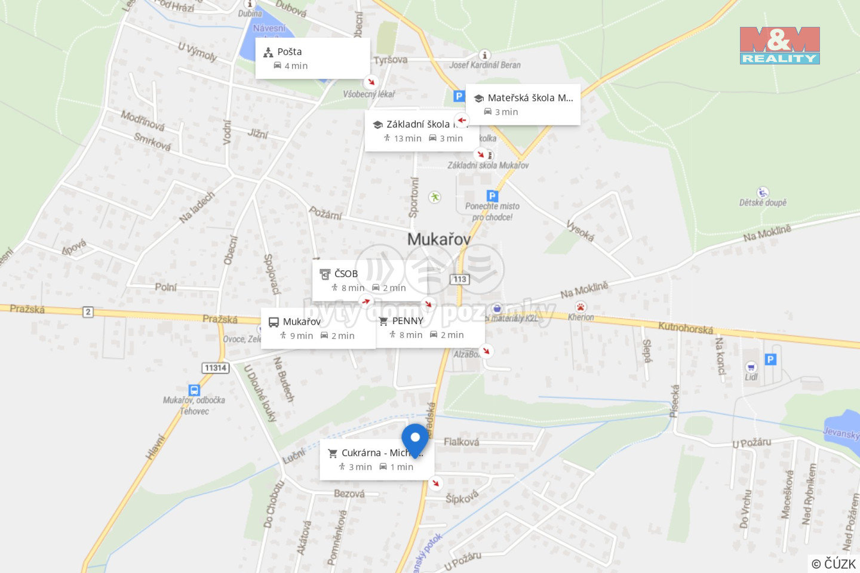This screenshot has height=573, width=860.
Task: Click the blue bus stop icon near Tehovec
Action: click(194, 390)
